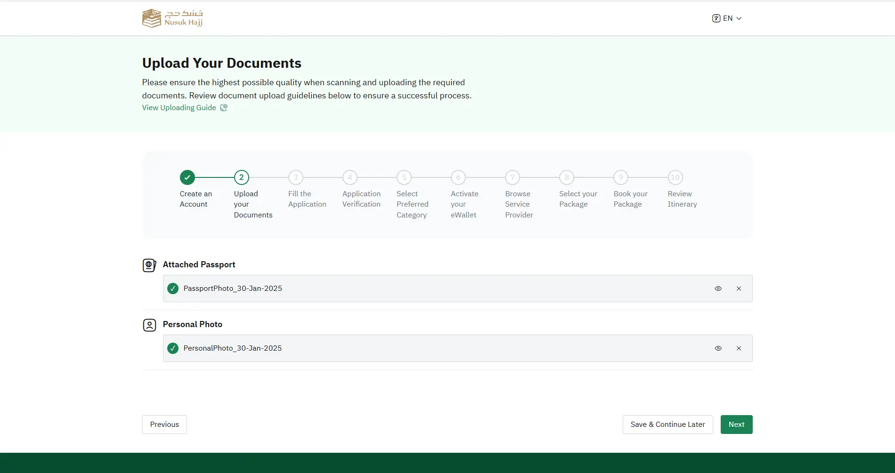Proceed with the green Next button
895x473 pixels.
pyautogui.click(x=736, y=425)
